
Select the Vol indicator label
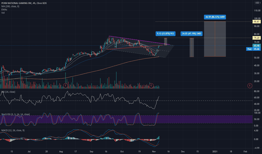3,13
